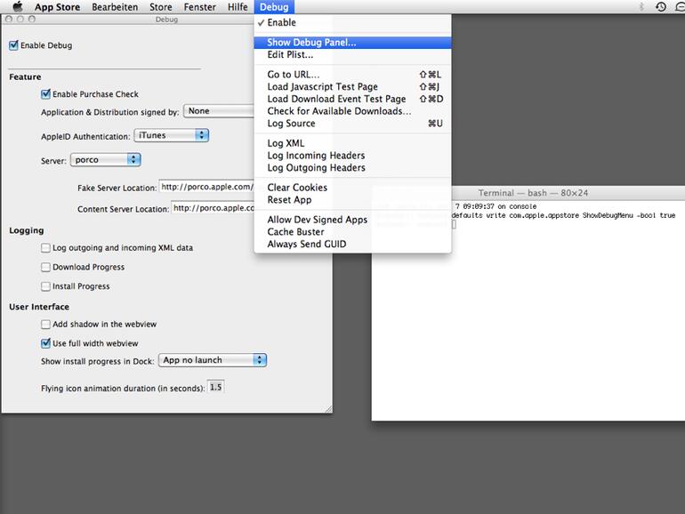Select Cache Buster menu item
This screenshot has width=685, height=514.
352,232
